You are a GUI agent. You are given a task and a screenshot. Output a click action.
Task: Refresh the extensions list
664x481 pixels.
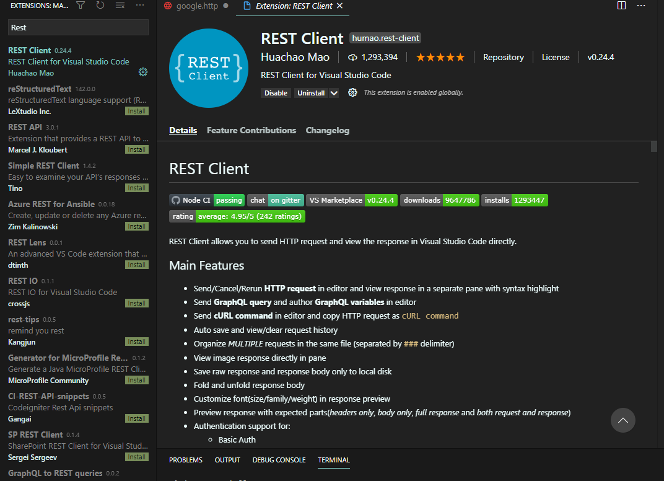pyautogui.click(x=100, y=6)
